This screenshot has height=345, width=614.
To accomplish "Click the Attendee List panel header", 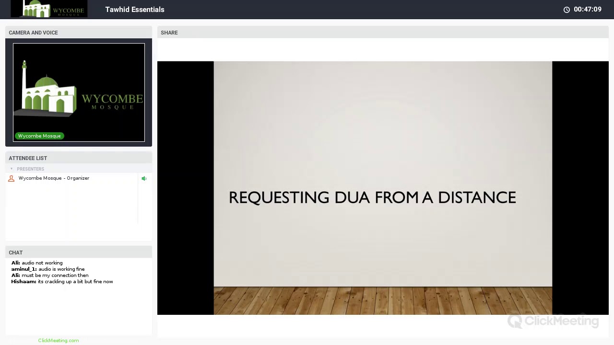I will [79, 158].
